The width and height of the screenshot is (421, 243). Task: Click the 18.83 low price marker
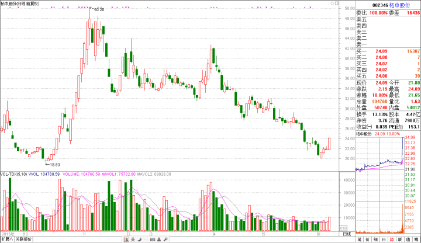coord(55,165)
